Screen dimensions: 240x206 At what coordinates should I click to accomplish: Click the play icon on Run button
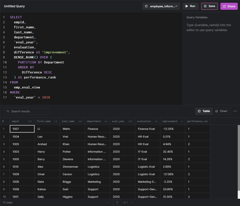click(x=187, y=6)
